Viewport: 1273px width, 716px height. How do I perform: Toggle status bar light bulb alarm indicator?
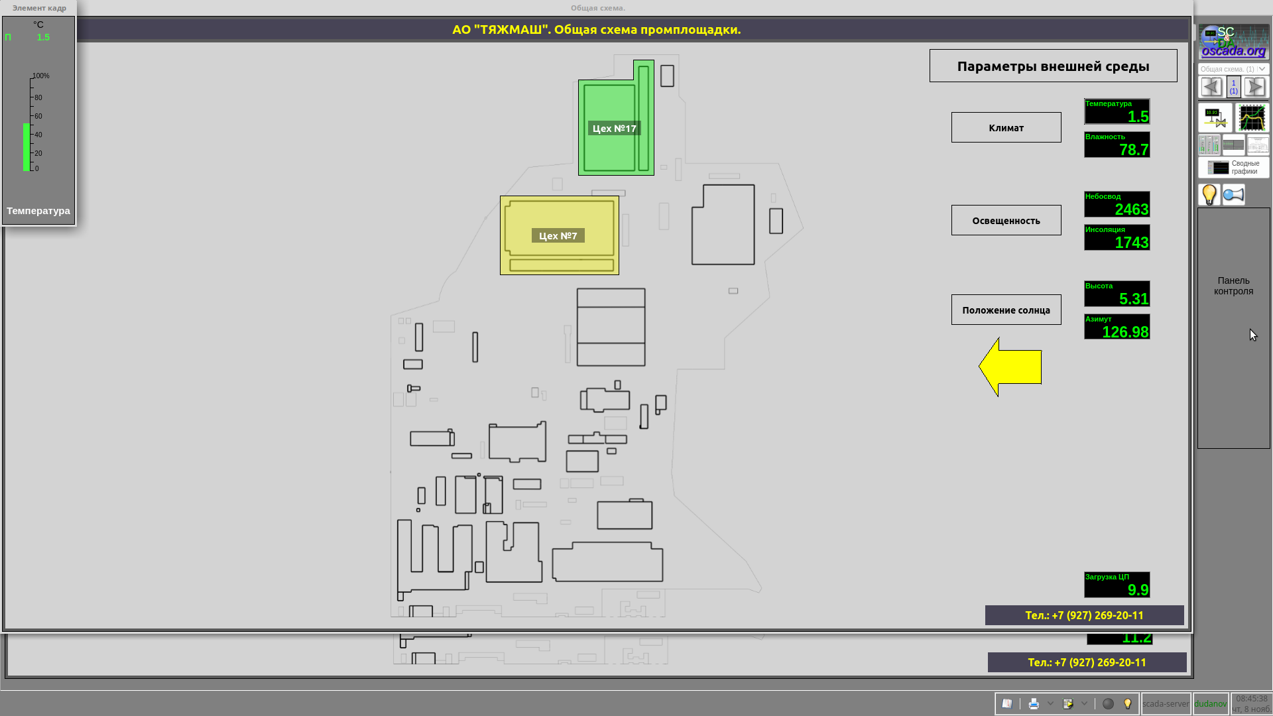pos(1127,704)
